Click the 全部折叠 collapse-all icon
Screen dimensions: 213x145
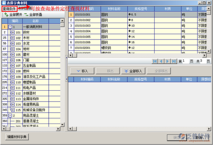coord(26,15)
